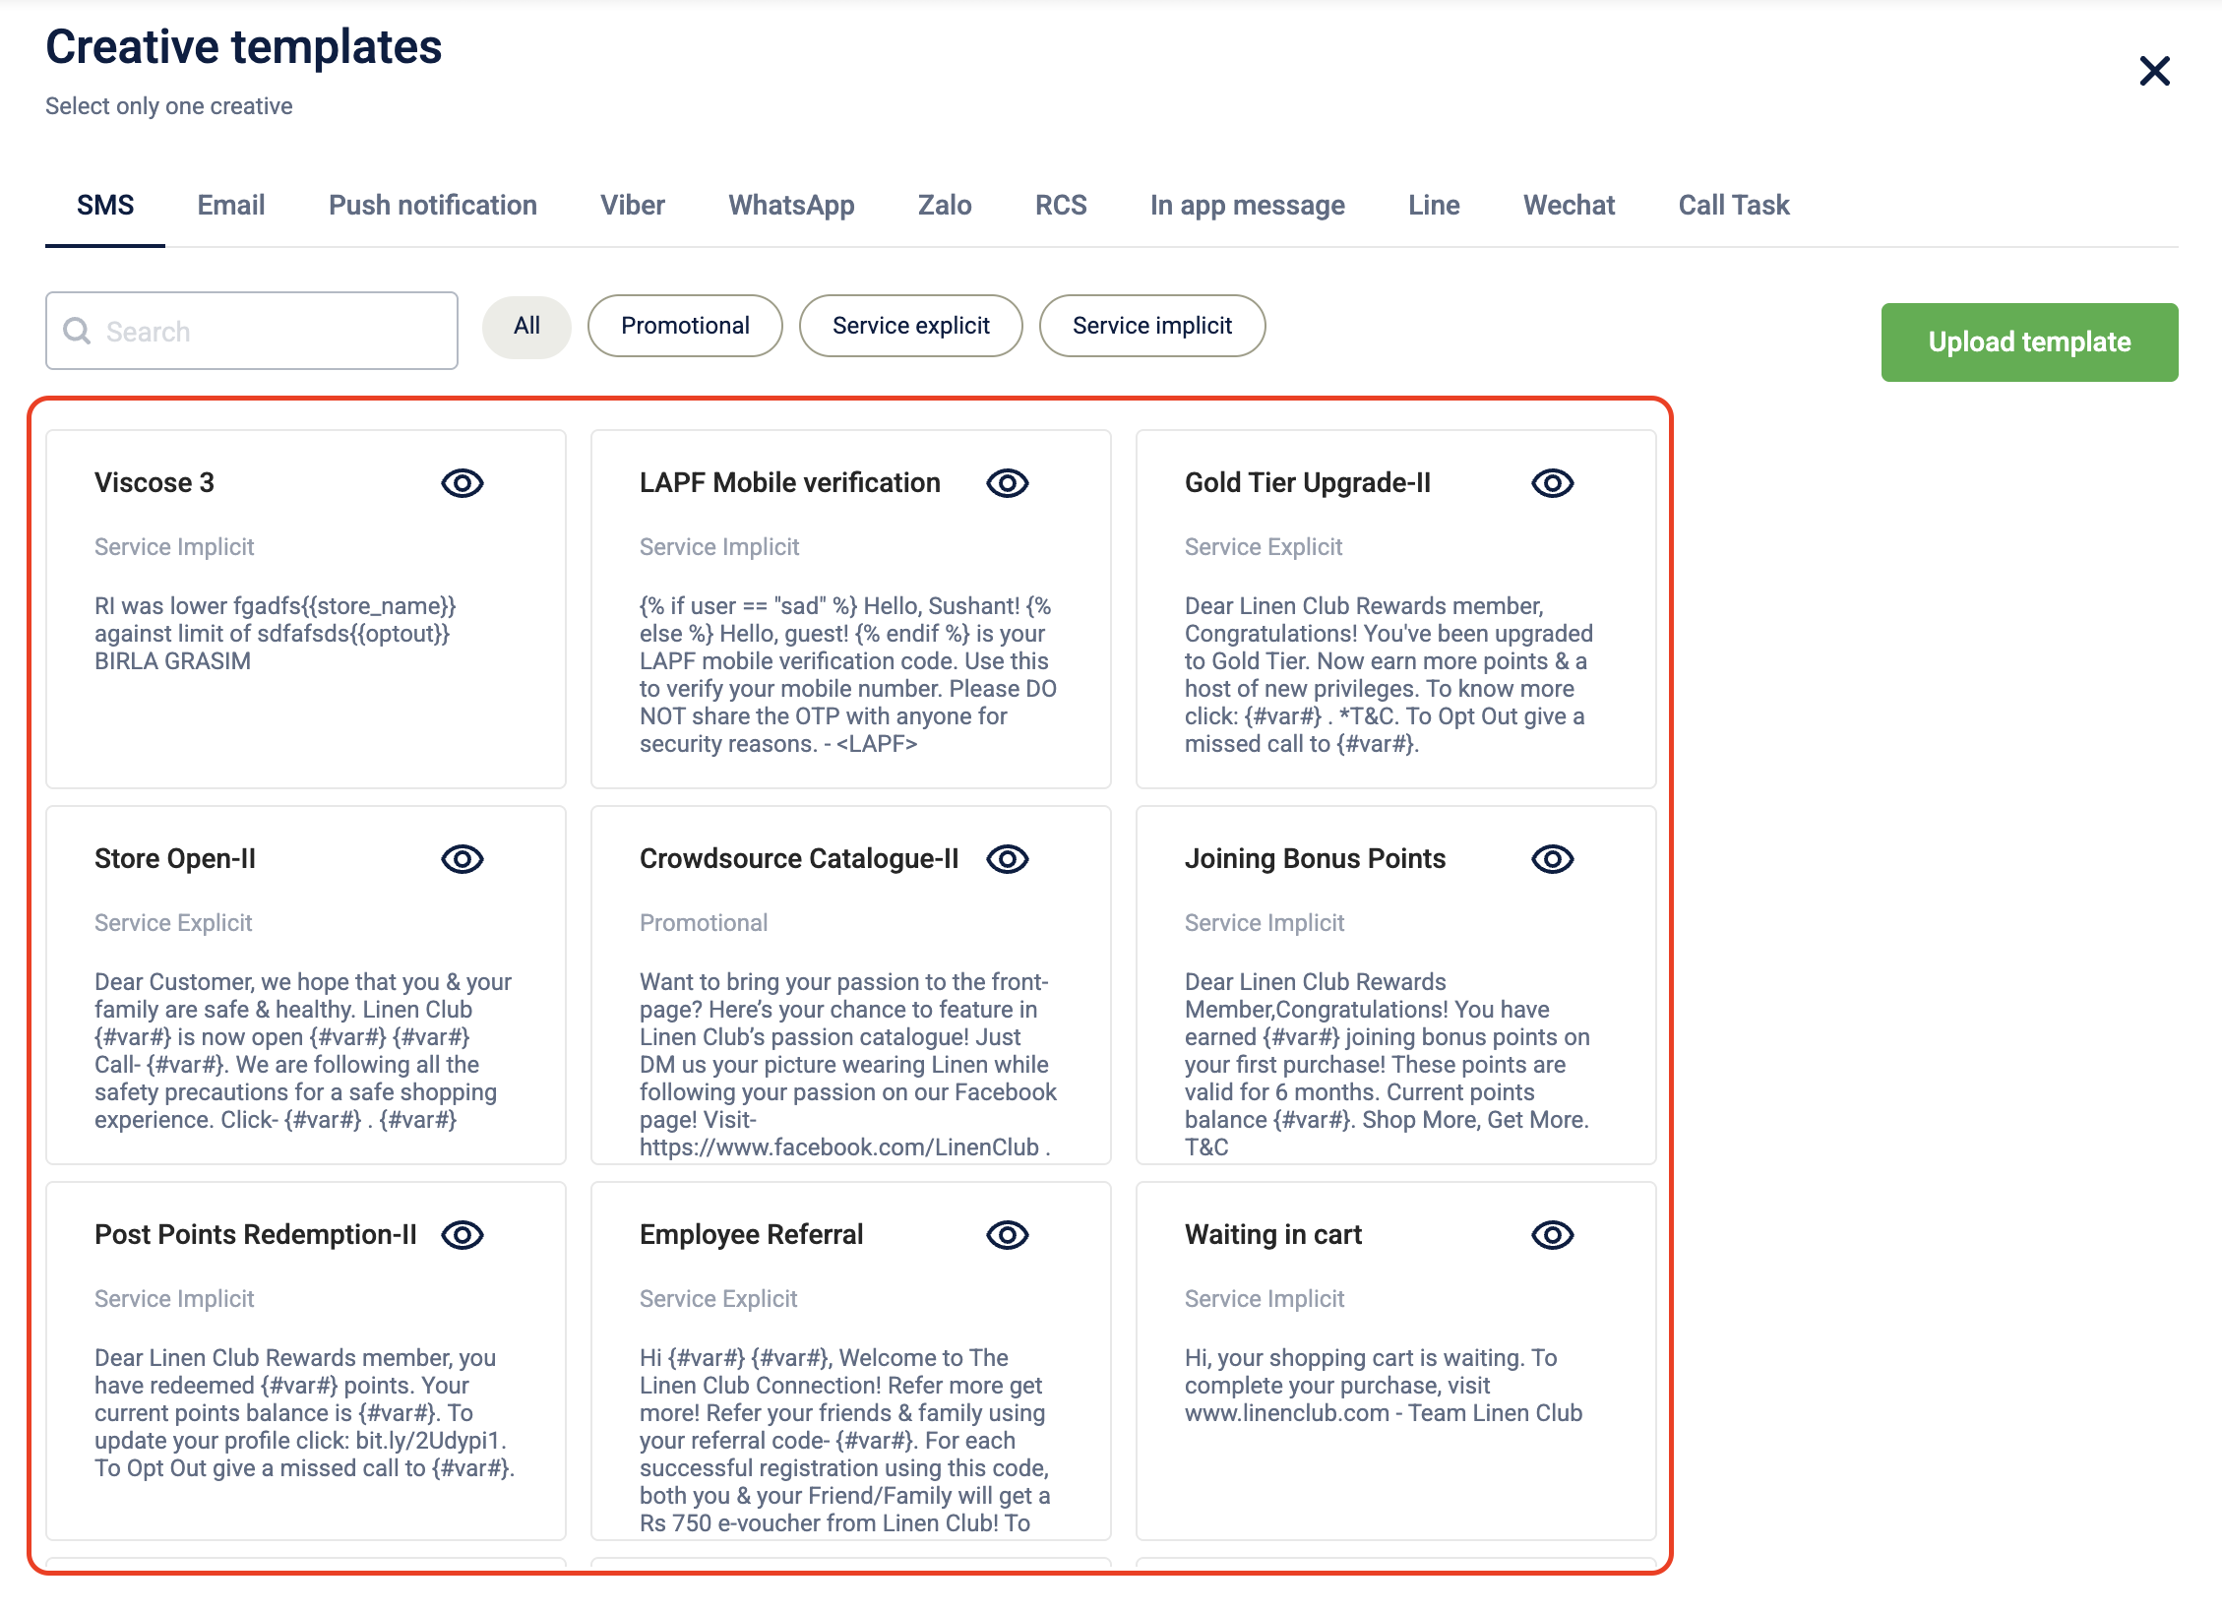Preview the Waiting in cart template
Viewport: 2222px width, 1612px height.
coord(1553,1235)
